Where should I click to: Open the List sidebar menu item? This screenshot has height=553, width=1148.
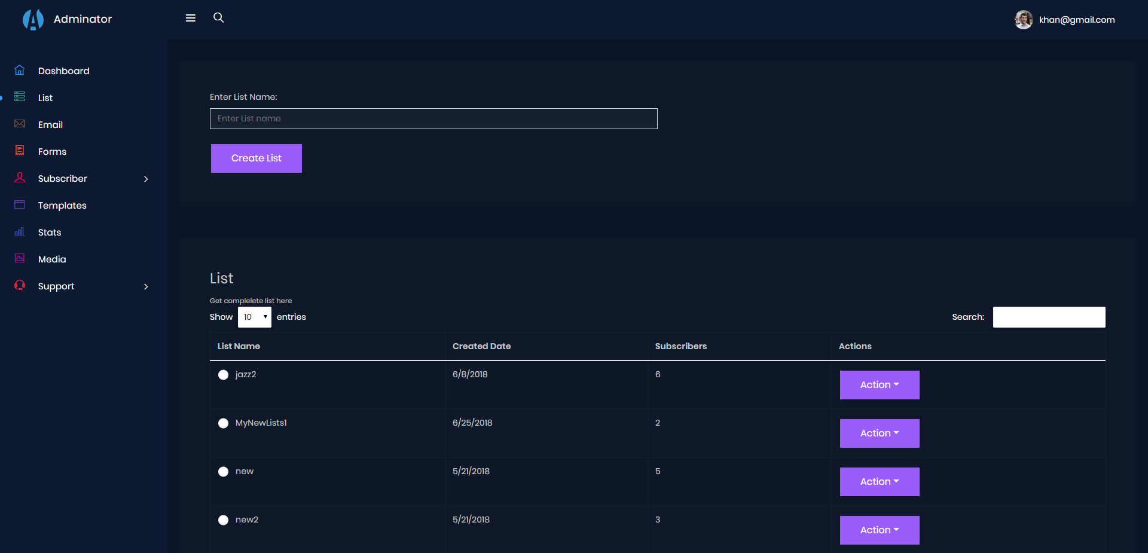tap(45, 98)
